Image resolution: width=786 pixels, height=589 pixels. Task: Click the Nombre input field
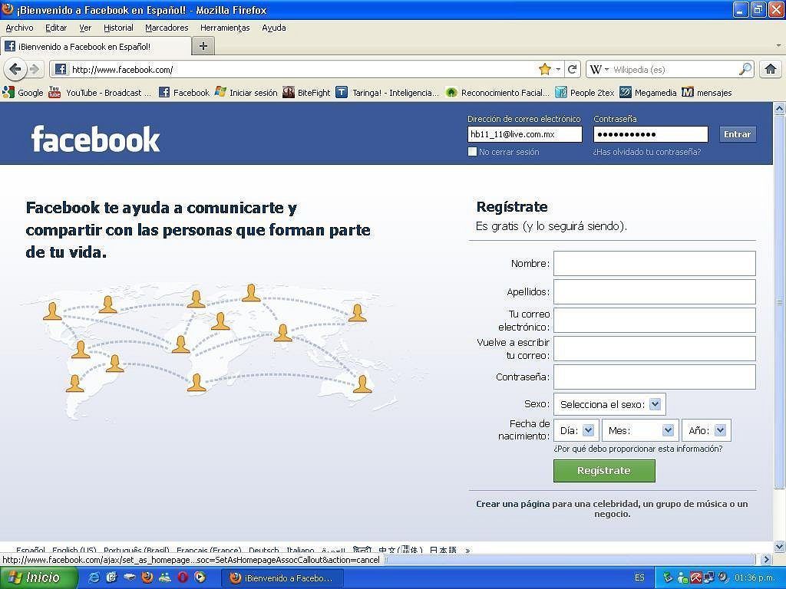[x=654, y=264]
